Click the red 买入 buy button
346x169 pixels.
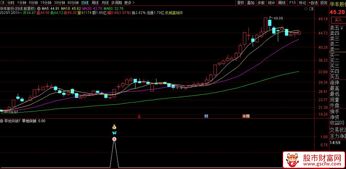(338, 20)
